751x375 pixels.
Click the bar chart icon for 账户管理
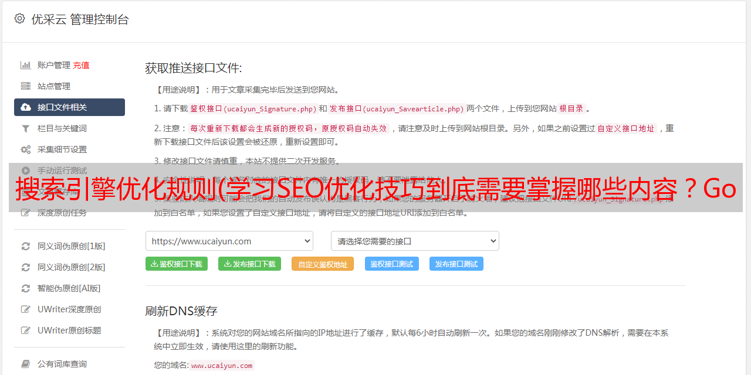point(26,65)
